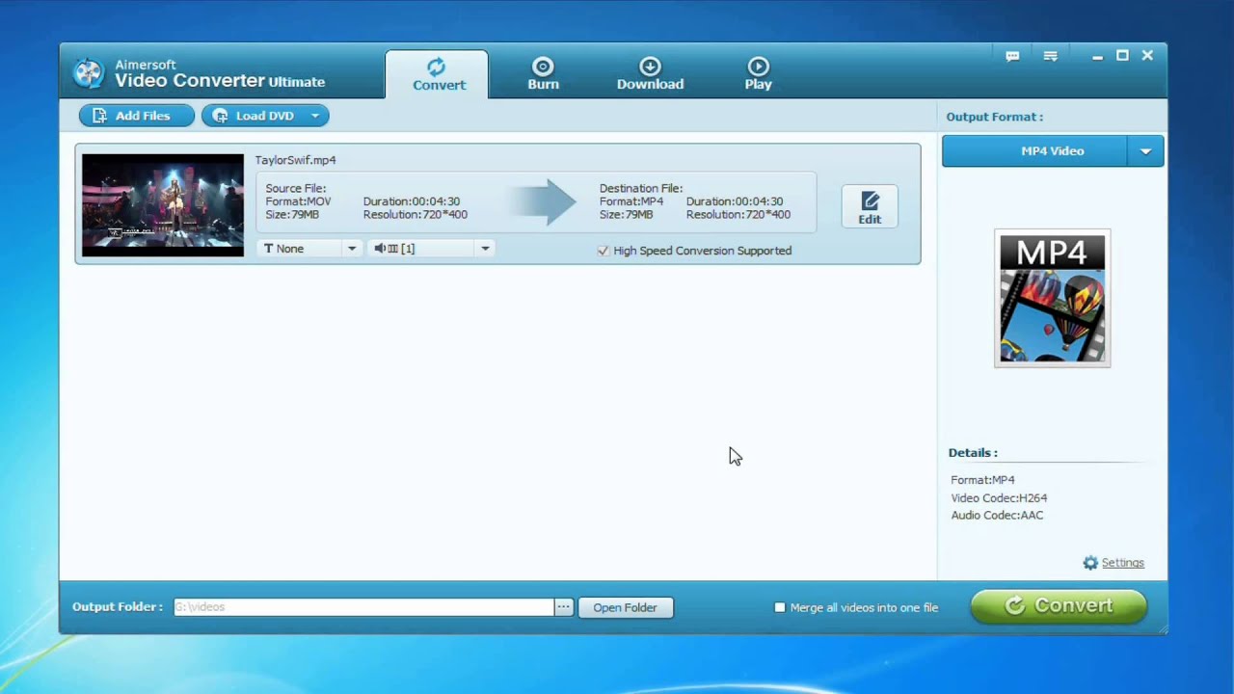This screenshot has height=694, width=1234.
Task: Close the Video Converter window
Action: pyautogui.click(x=1147, y=56)
